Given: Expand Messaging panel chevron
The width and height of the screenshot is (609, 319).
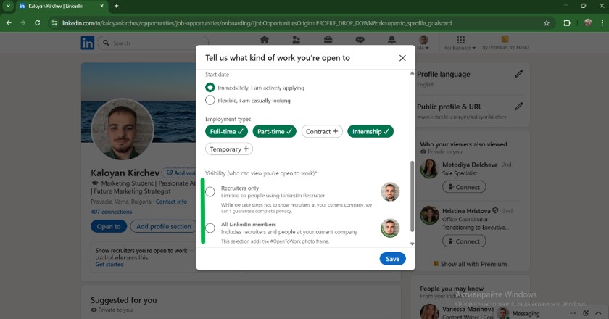Looking at the screenshot, I should (x=598, y=313).
